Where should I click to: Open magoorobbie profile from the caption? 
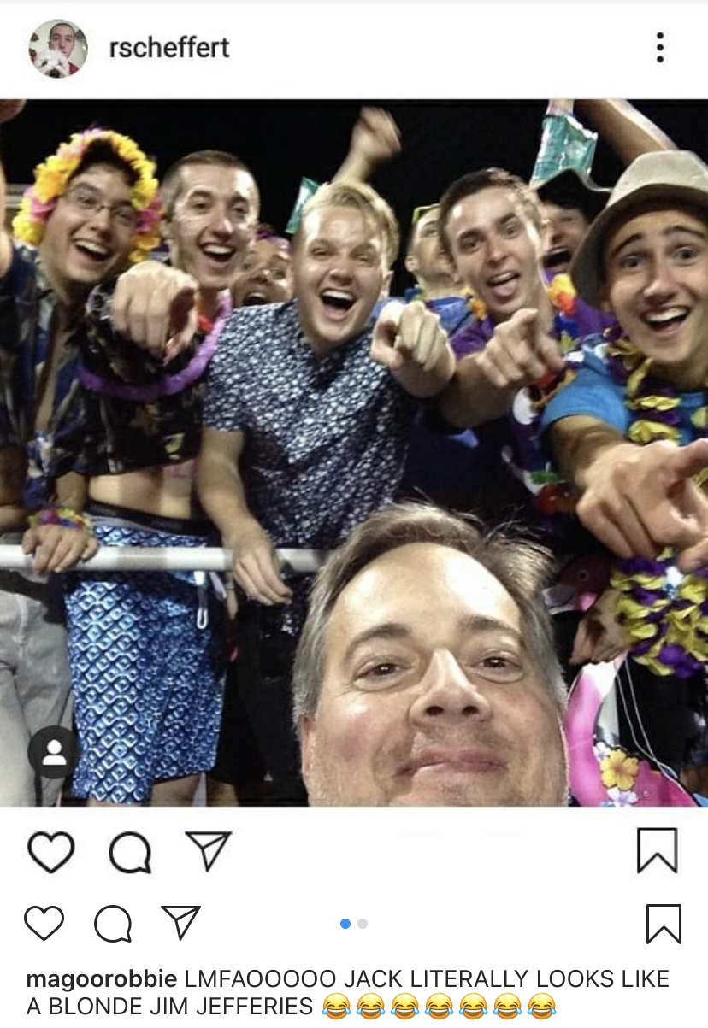click(102, 979)
